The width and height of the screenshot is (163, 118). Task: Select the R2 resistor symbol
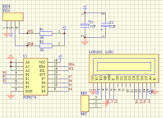[46, 46]
